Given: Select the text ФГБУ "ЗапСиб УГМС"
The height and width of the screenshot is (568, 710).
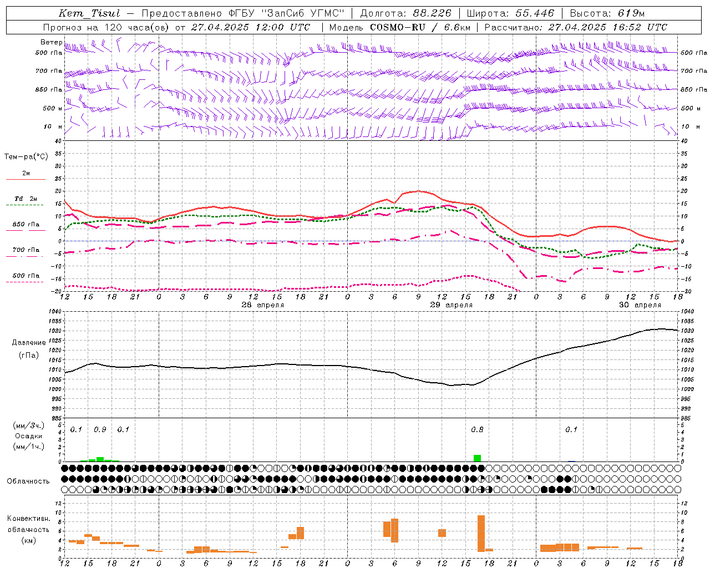Looking at the screenshot, I should point(286,13).
